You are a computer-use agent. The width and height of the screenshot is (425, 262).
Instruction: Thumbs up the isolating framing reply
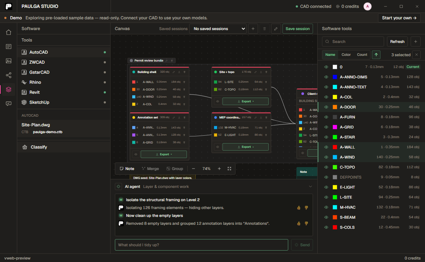[x=299, y=208]
